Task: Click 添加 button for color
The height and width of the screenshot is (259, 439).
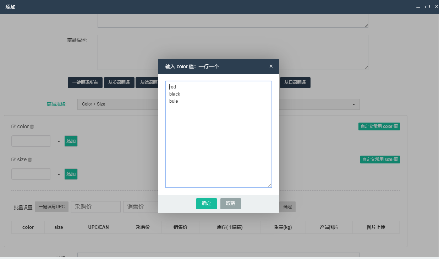Action: click(x=71, y=141)
